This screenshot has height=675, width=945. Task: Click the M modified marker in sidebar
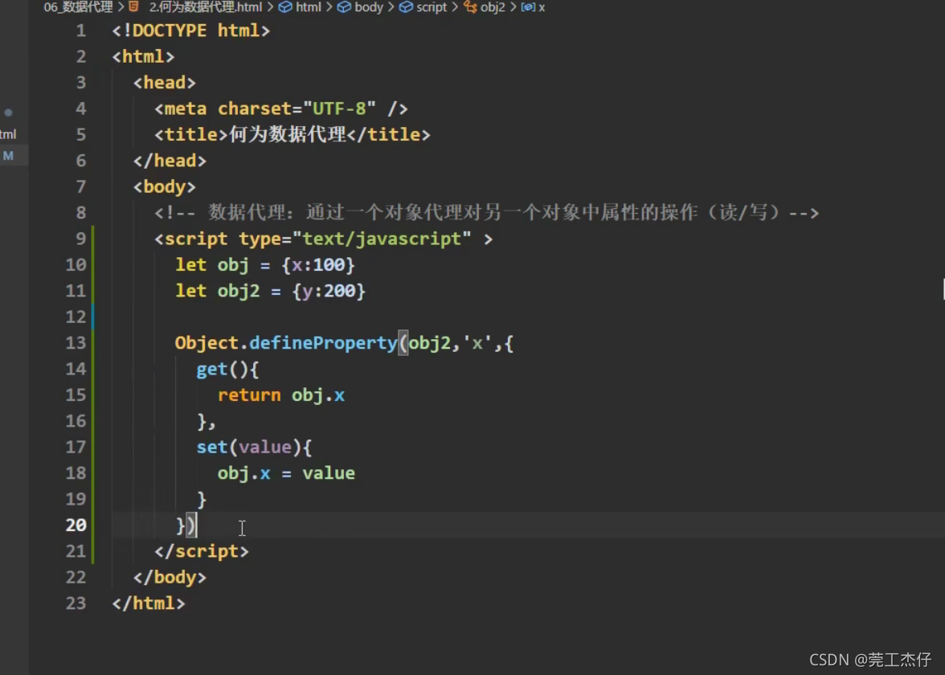click(8, 156)
